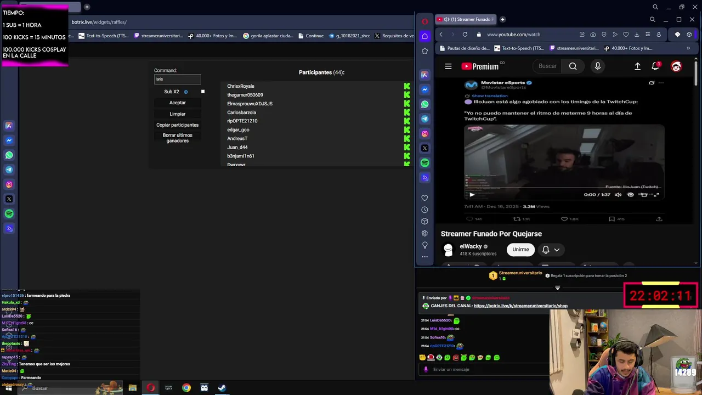Screen dimensions: 702x395
Task: Show more bookmarks chevron in YouTube window
Action: tap(688, 48)
